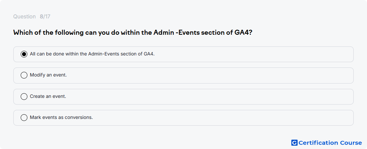Choose the third answer card, Create an event
367x149 pixels.
pyautogui.click(x=183, y=97)
